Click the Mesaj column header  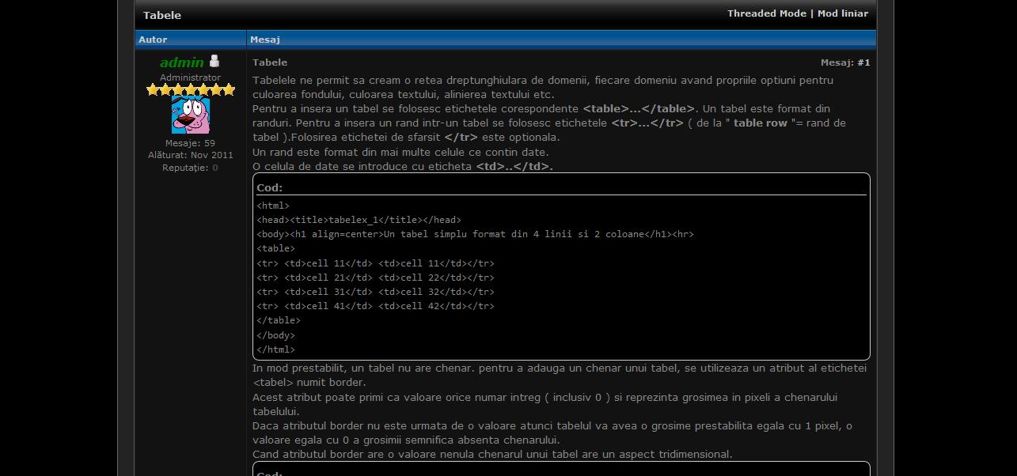click(265, 40)
